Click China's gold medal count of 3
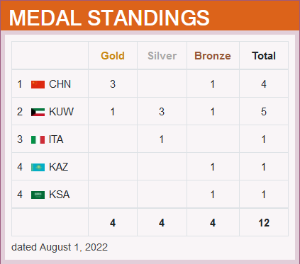300x264 pixels. 113,84
